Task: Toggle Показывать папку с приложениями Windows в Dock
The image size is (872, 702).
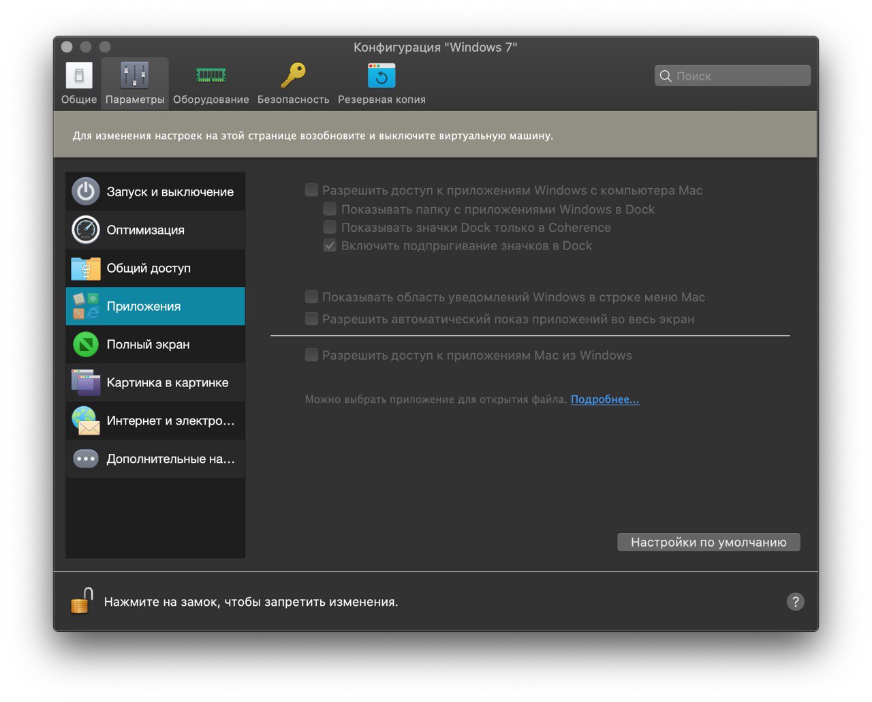Action: coord(330,209)
